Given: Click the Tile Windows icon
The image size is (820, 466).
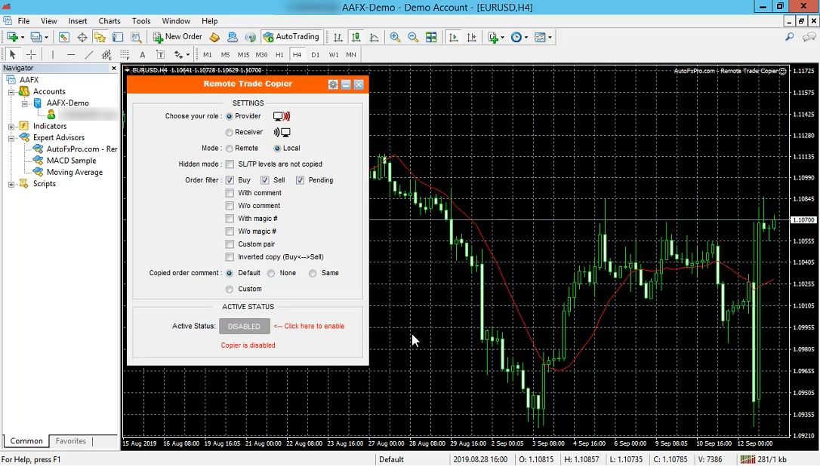Looking at the screenshot, I should [x=431, y=37].
